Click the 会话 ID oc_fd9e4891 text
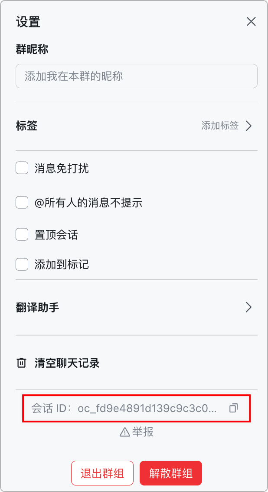 point(147,409)
